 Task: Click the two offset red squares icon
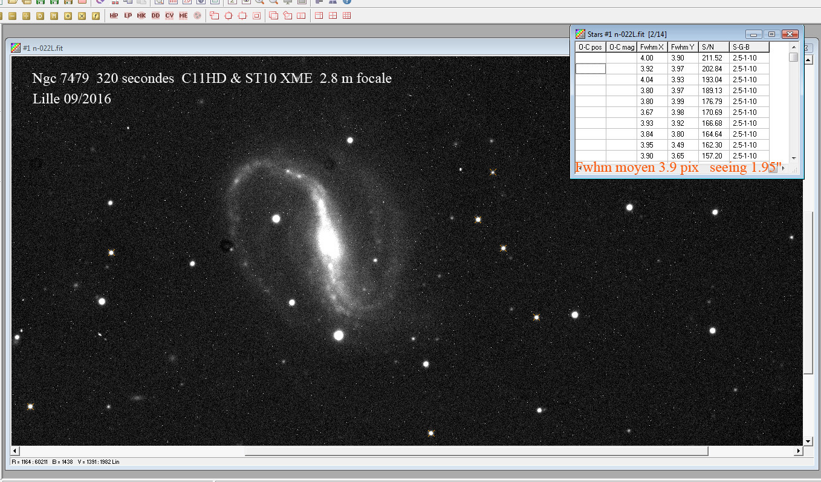point(215,16)
